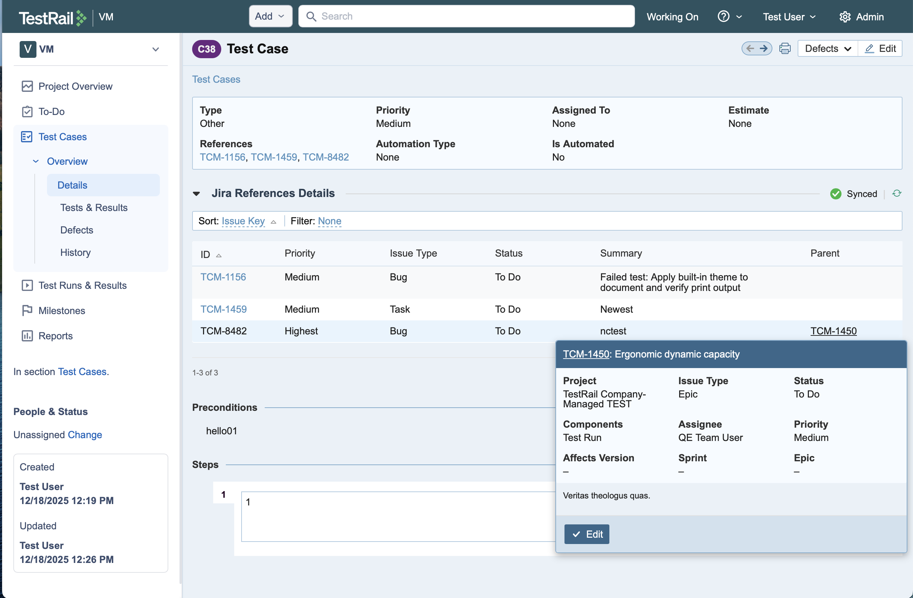Image resolution: width=913 pixels, height=598 pixels.
Task: Click the search magnifier icon
Action: pos(311,16)
